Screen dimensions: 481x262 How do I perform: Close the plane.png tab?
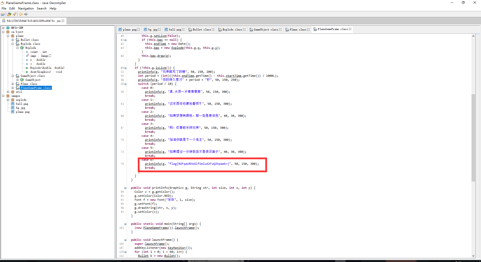[139, 29]
